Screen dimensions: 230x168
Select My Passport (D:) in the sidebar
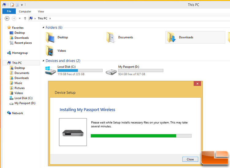[25, 103]
